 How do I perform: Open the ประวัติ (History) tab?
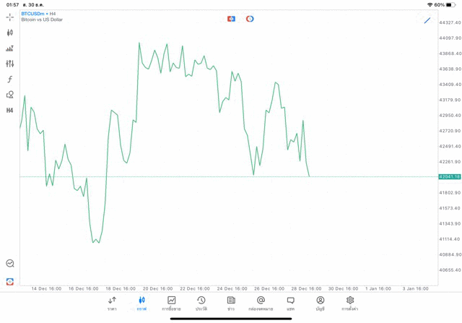coord(201,303)
